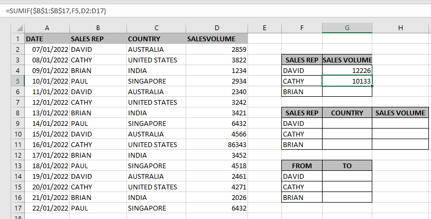Select the cell with value 2026

(217, 197)
